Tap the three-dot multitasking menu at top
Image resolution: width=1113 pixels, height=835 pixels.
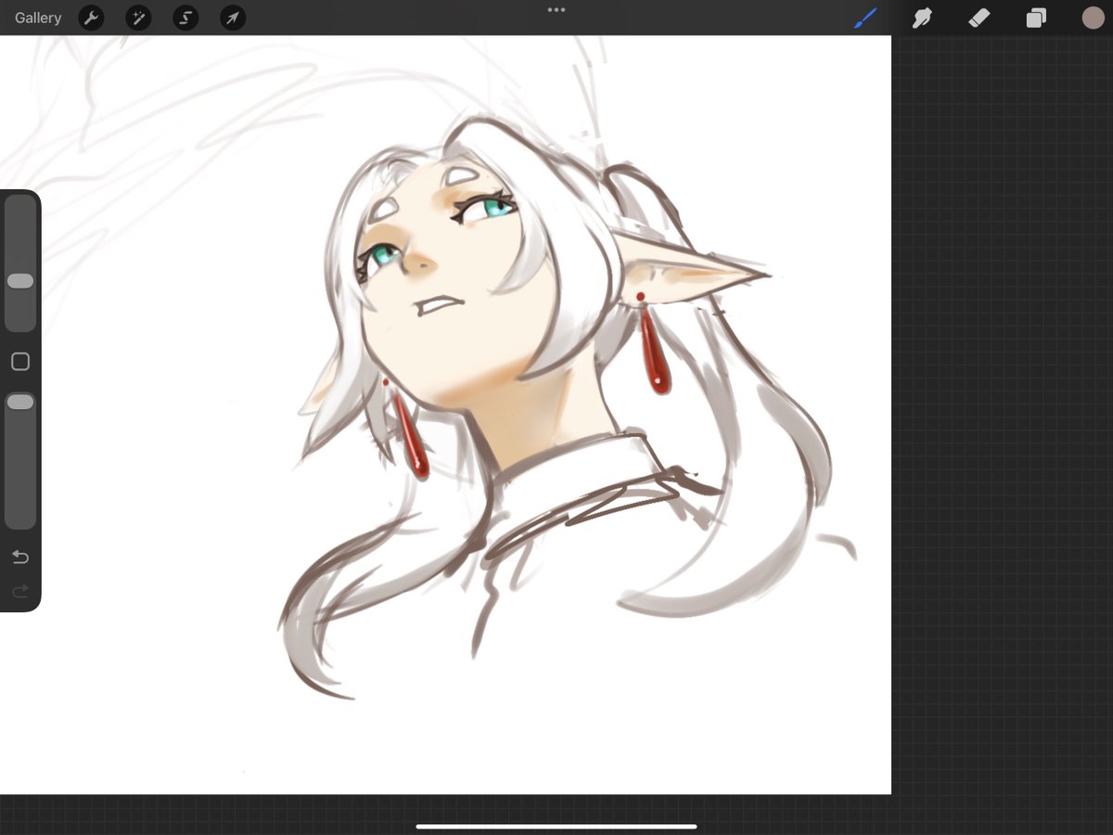pos(556,10)
